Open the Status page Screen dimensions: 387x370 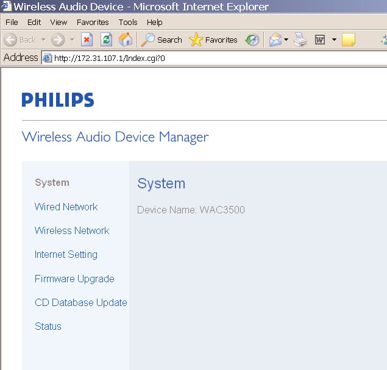coord(48,326)
